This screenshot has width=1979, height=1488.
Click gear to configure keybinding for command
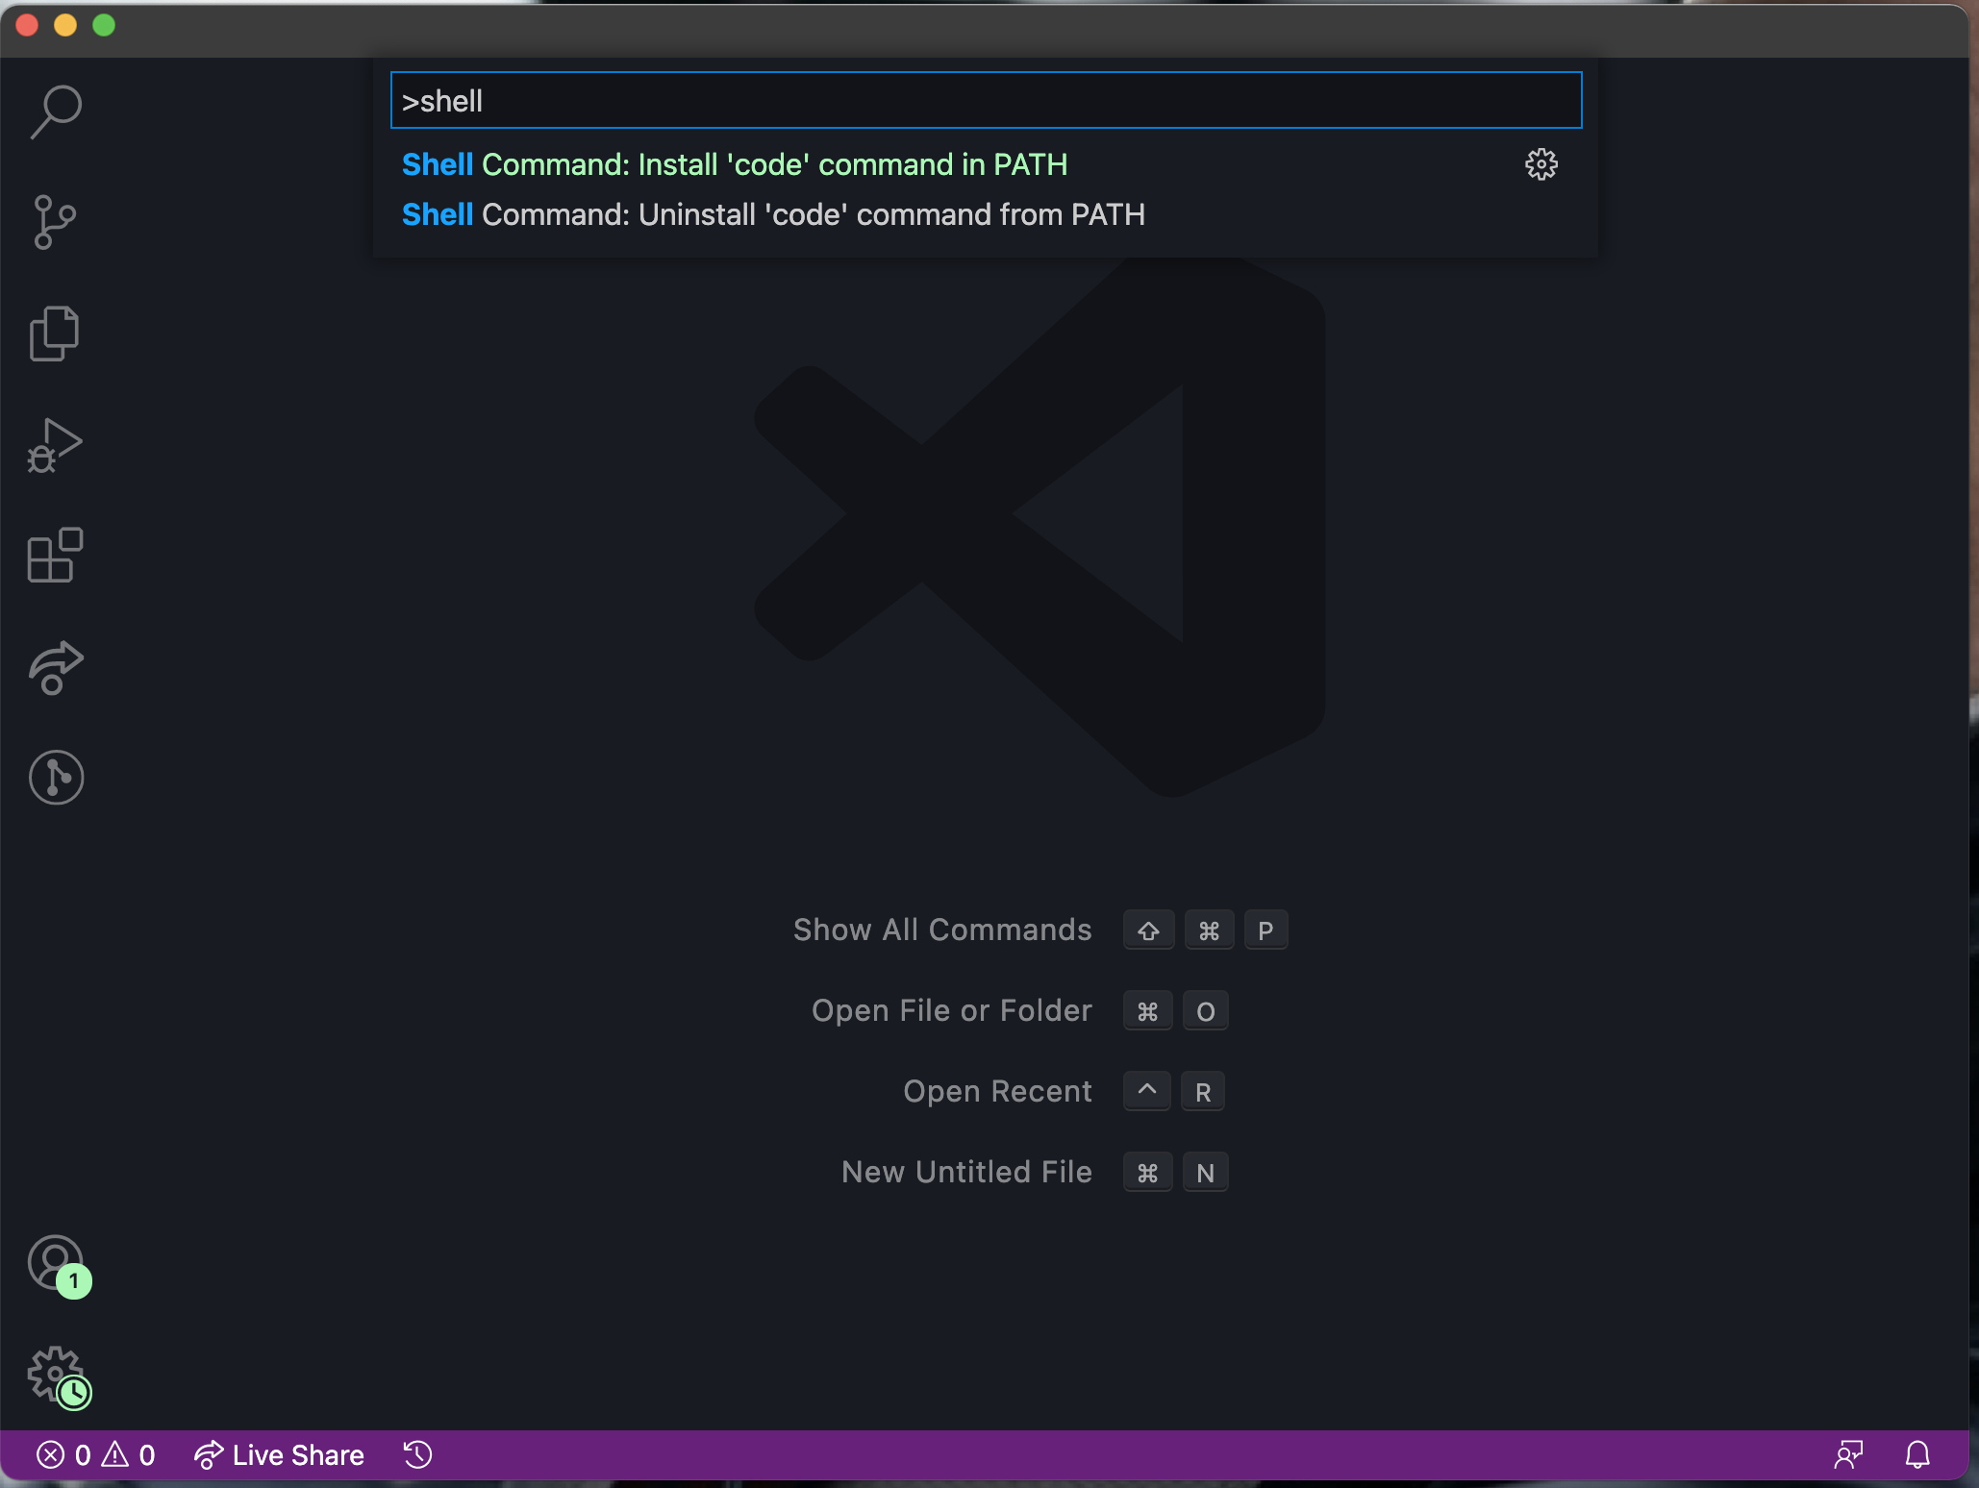pos(1541,164)
